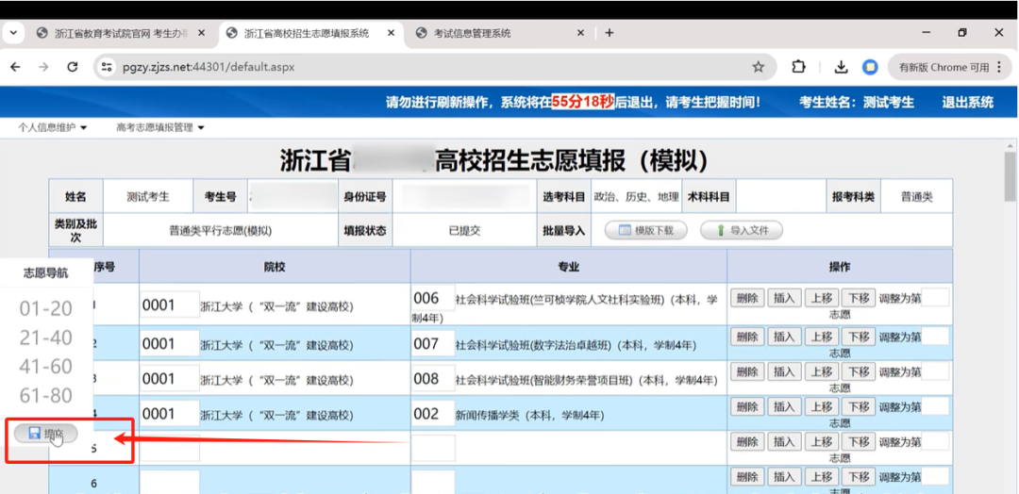Click the 提交 save button
1019x494 pixels.
point(45,433)
